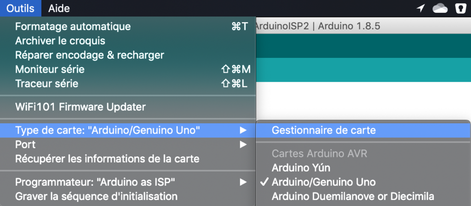This screenshot has height=206, width=471.
Task: Launch Traceur série
Action: click(x=46, y=84)
